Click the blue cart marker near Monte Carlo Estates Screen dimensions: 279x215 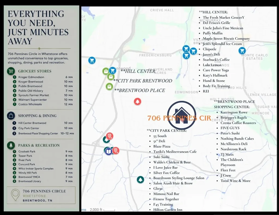click(242, 51)
